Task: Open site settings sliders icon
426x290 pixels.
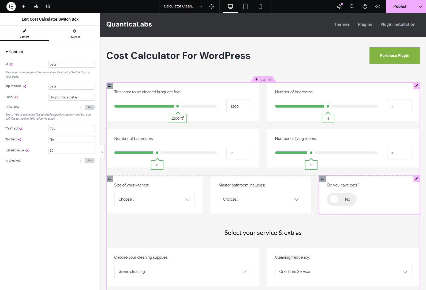Action: pos(36,6)
